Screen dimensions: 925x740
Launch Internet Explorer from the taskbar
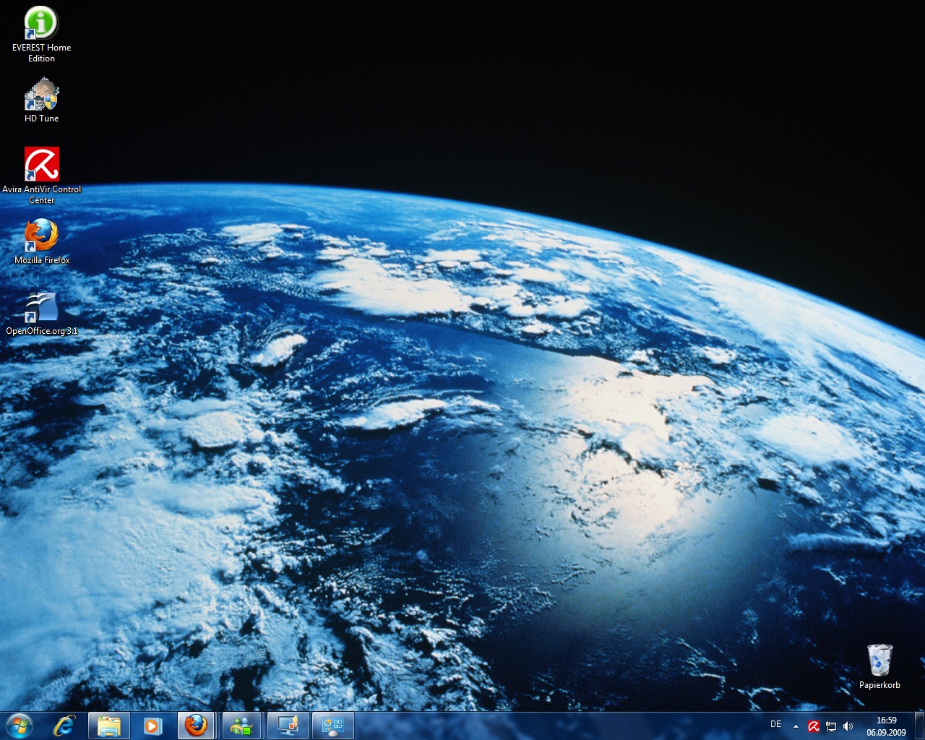click(64, 726)
